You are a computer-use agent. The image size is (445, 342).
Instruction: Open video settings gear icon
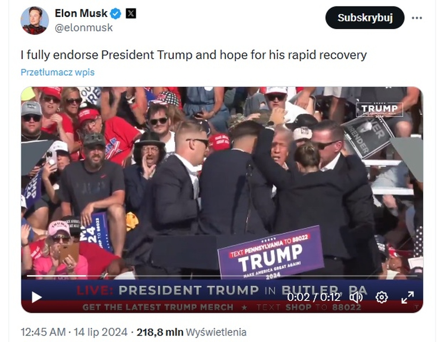coord(382,297)
